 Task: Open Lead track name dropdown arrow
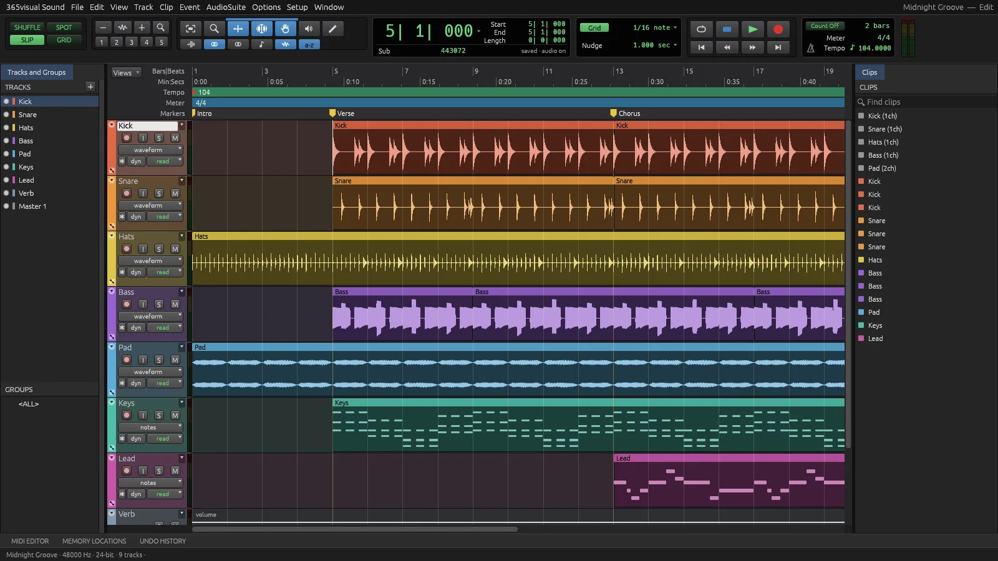[x=182, y=458]
